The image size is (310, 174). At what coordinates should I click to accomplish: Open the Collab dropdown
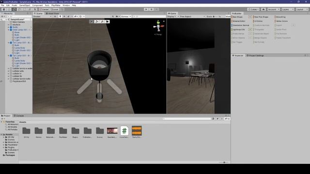point(253,10)
